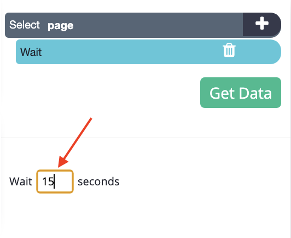This screenshot has width=291, height=238.
Task: Click the 'seconds' label beside the input
Action: coord(98,182)
